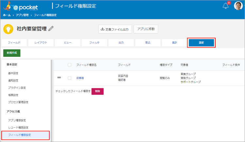The height and width of the screenshot is (142, 245).
Task: Click the フィールド column header
Action: [x=124, y=65]
